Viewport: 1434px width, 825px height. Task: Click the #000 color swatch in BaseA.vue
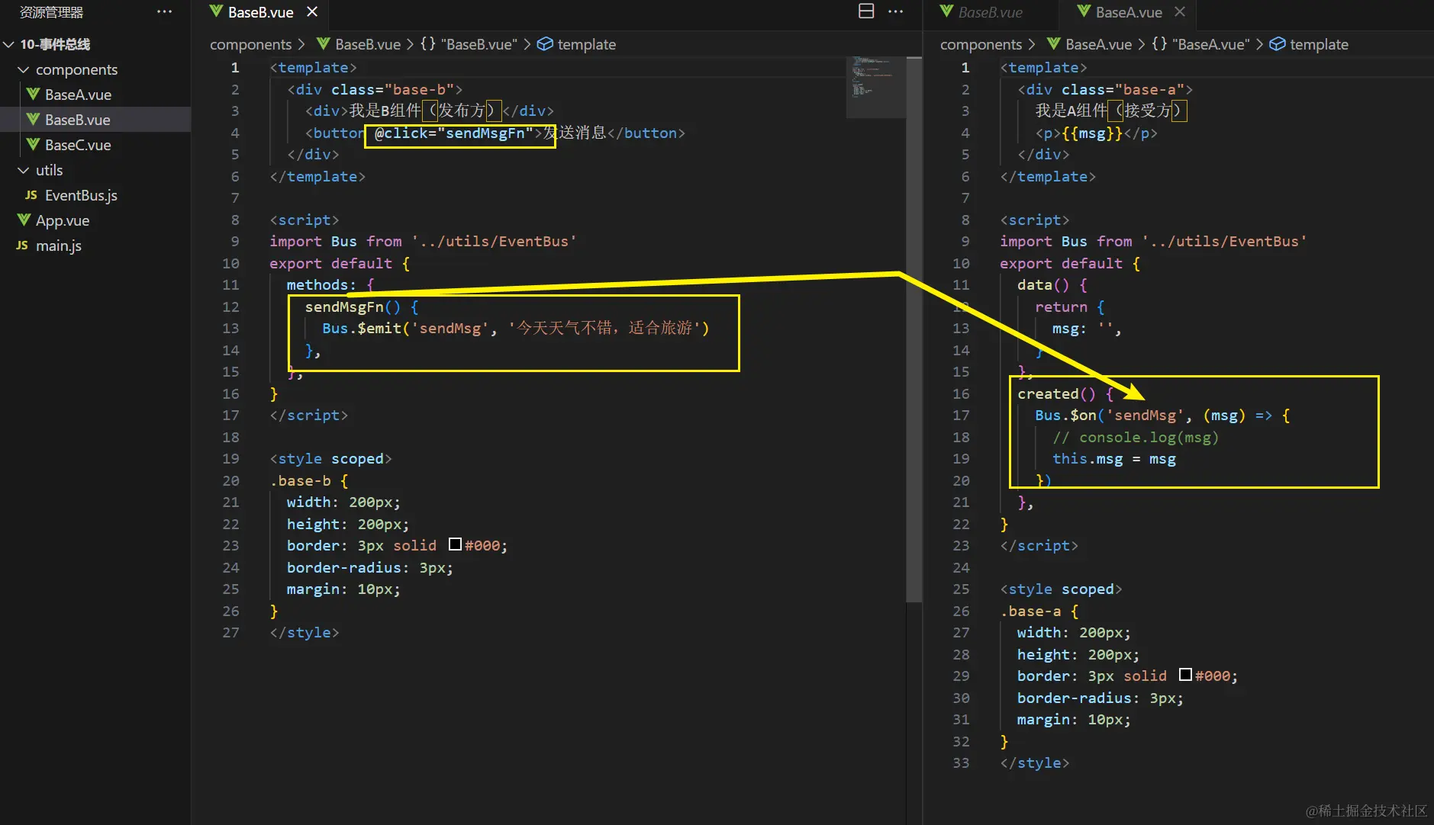[x=1185, y=675]
